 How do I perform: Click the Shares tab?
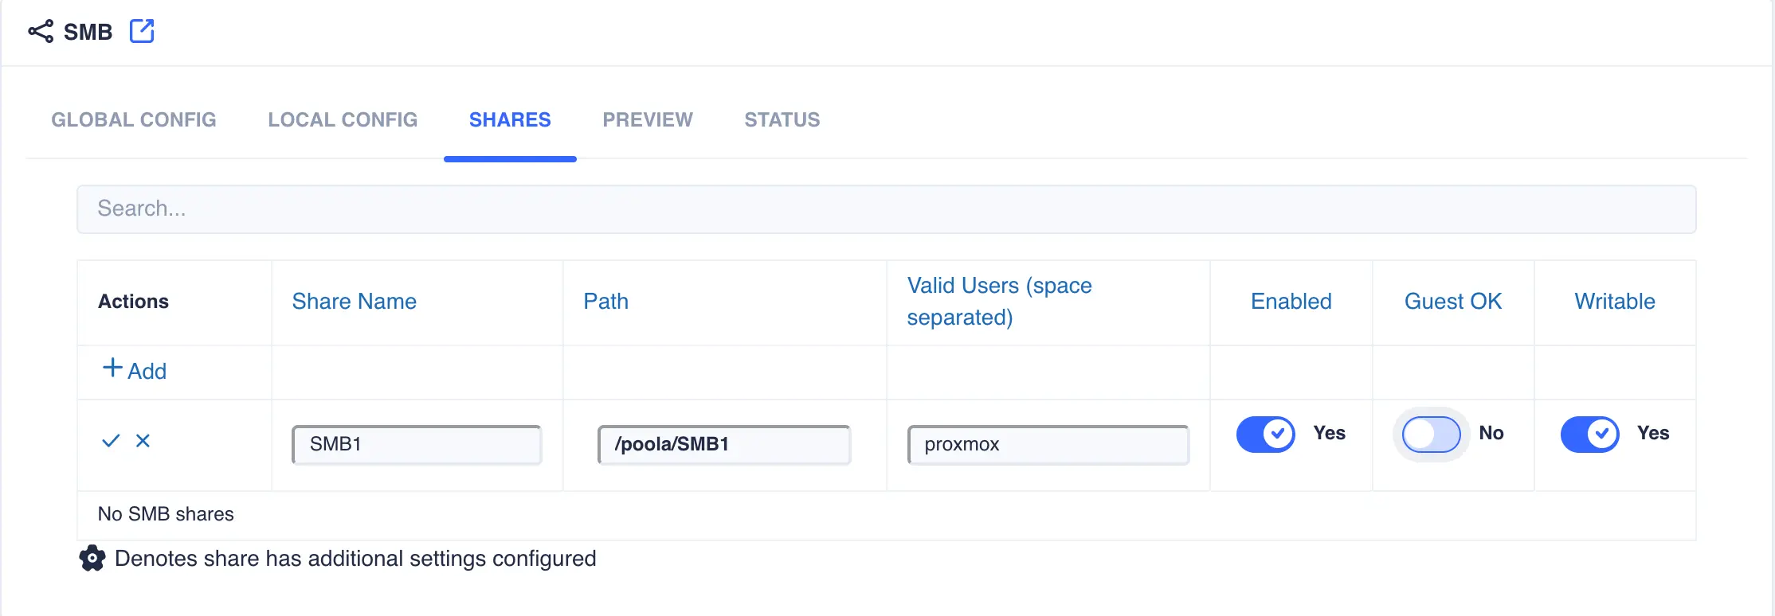pyautogui.click(x=510, y=119)
